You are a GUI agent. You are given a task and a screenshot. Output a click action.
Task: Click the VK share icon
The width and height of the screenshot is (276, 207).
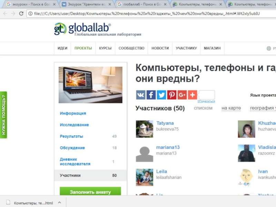[141, 95]
